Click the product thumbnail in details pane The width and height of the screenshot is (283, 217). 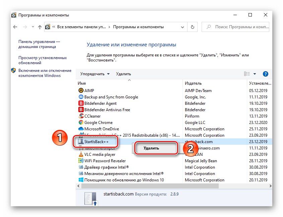click(x=91, y=199)
